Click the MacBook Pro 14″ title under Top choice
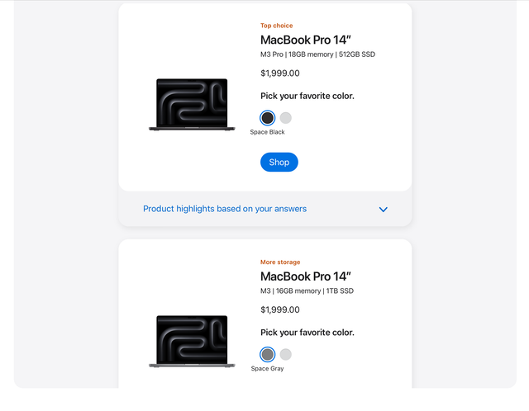 306,40
